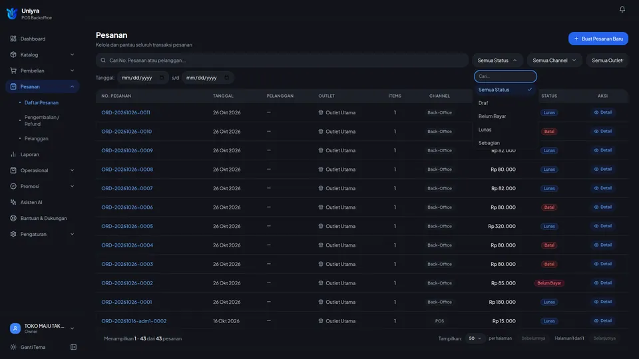Viewport: 639px width, 359px height.
Task: Click the Pembelian cart icon
Action: coord(13,70)
